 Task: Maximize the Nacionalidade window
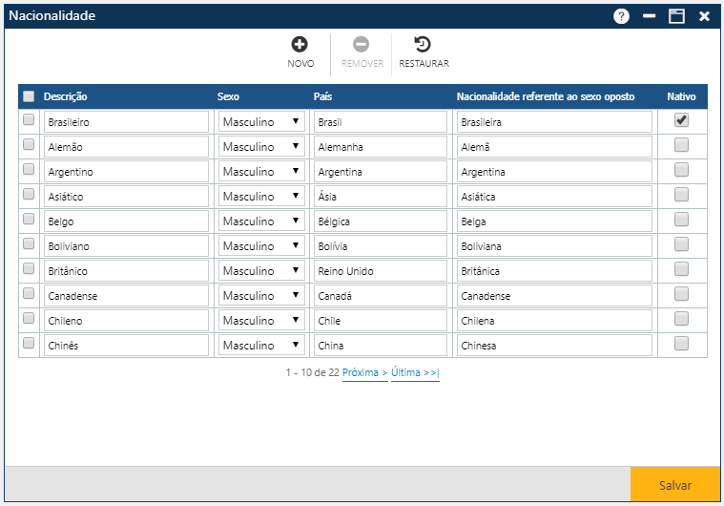pos(676,16)
